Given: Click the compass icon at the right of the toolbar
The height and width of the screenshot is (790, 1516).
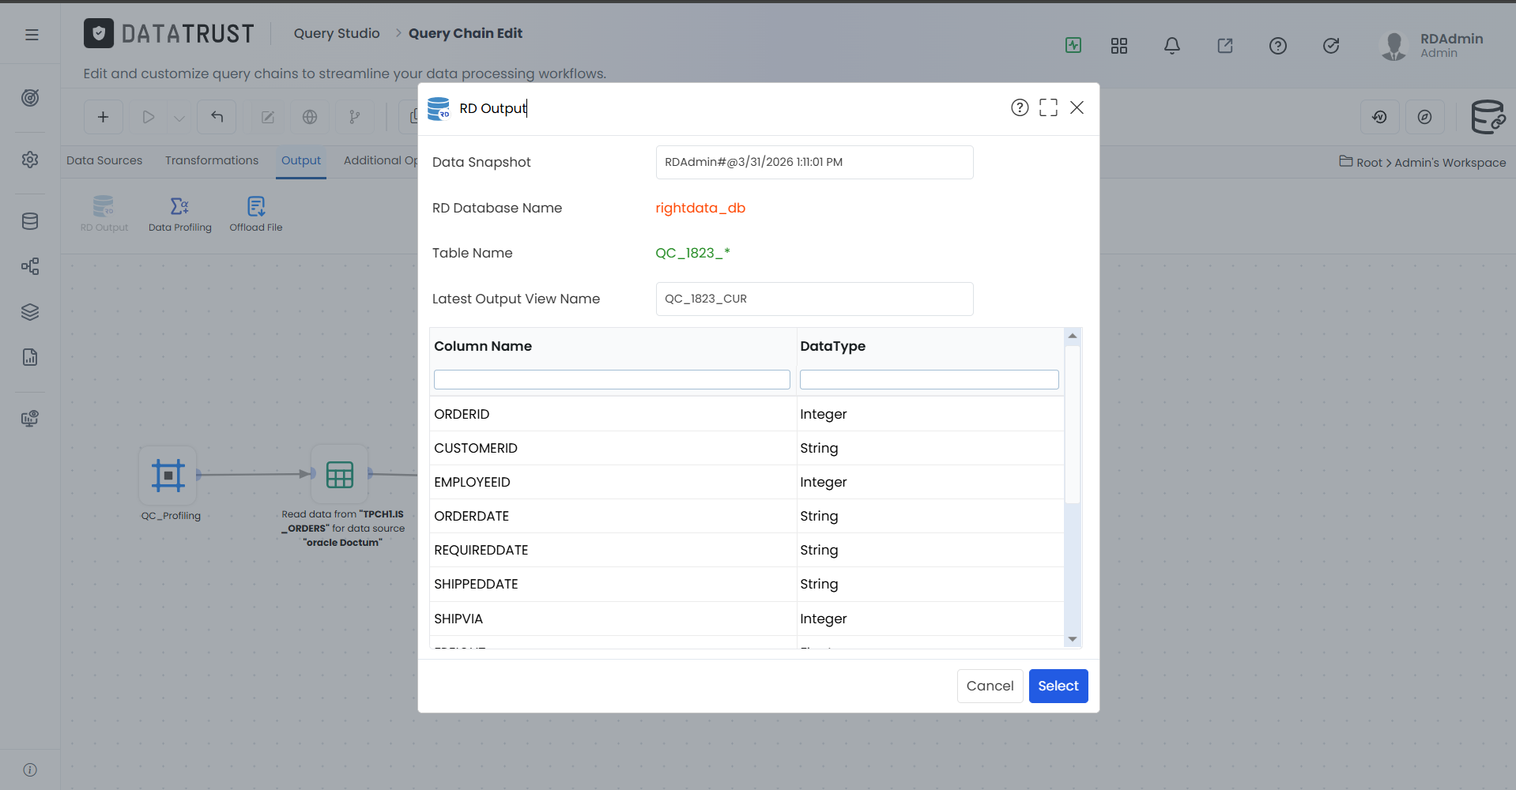Looking at the screenshot, I should point(1425,117).
